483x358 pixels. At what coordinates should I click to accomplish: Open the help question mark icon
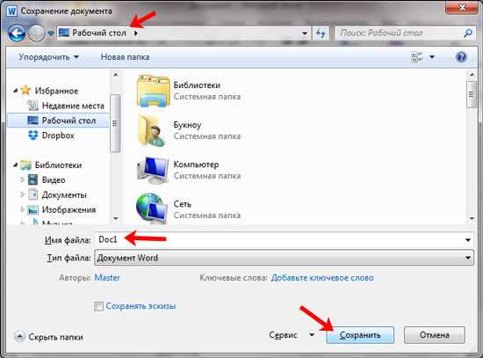tap(461, 57)
